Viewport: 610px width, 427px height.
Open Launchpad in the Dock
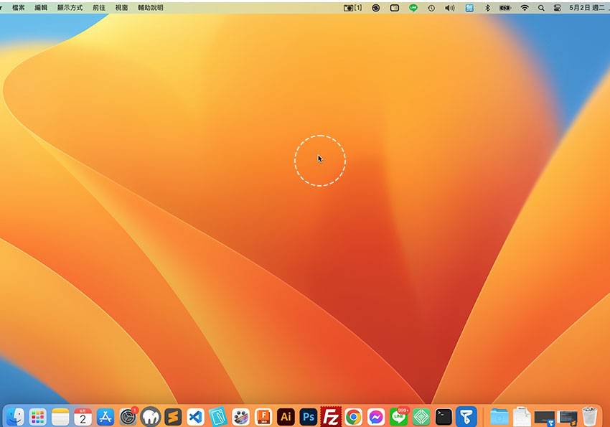coord(38,417)
